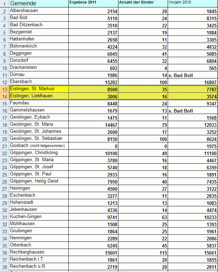Click the Ergebnis 2011 header cell
218x272 pixels.
pyautogui.click(x=93, y=4)
